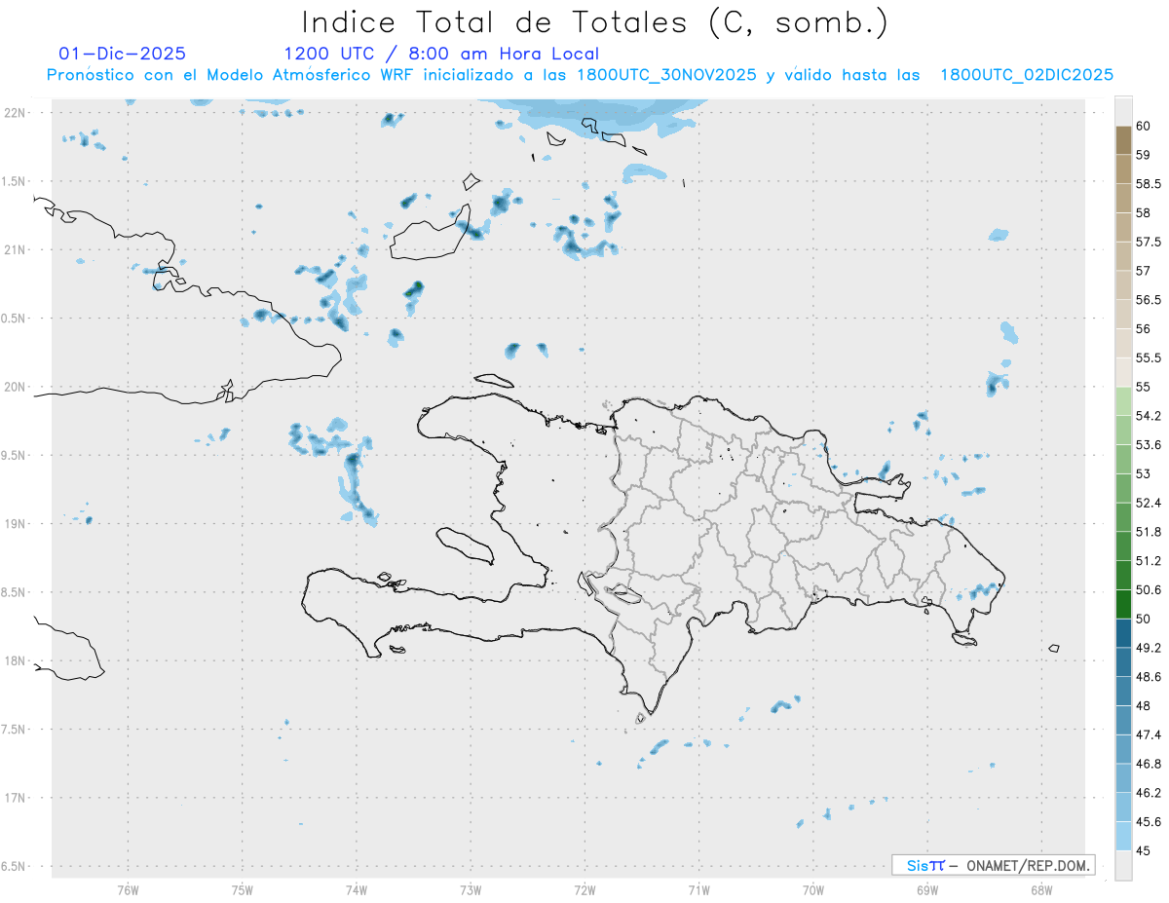Click colorbar value "46.8"
This screenshot has height=903, width=1169.
pyautogui.click(x=1149, y=764)
